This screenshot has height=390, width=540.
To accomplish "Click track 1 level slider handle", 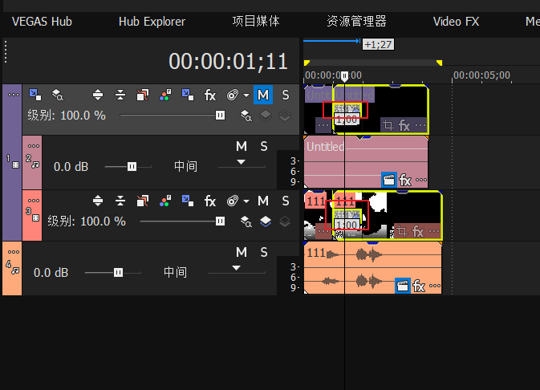I will click(220, 115).
